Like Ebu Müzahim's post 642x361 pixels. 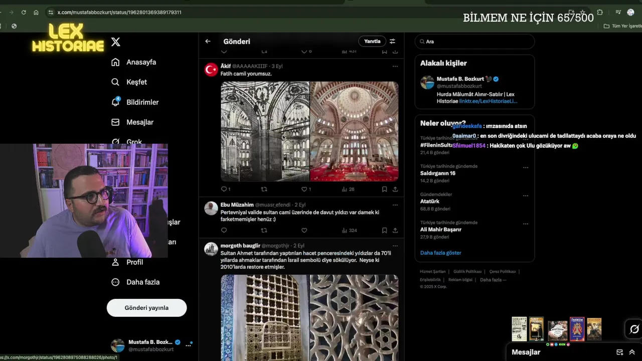tap(304, 231)
